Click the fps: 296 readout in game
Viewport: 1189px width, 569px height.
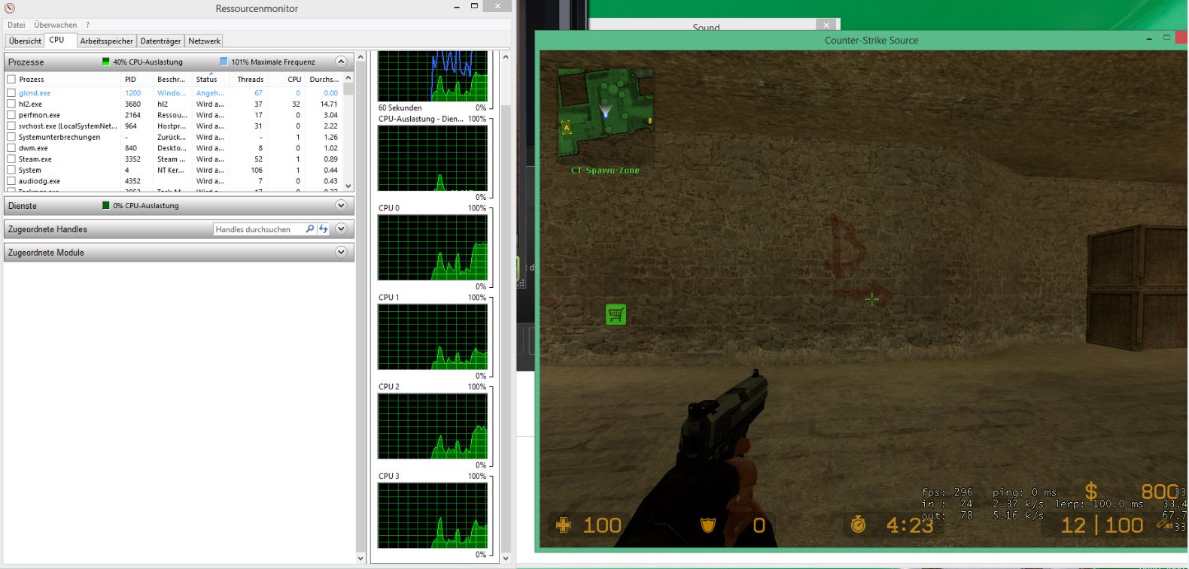[947, 492]
